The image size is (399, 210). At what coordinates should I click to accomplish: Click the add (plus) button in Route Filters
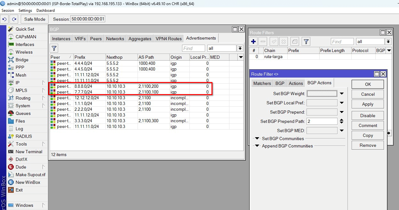(253, 41)
